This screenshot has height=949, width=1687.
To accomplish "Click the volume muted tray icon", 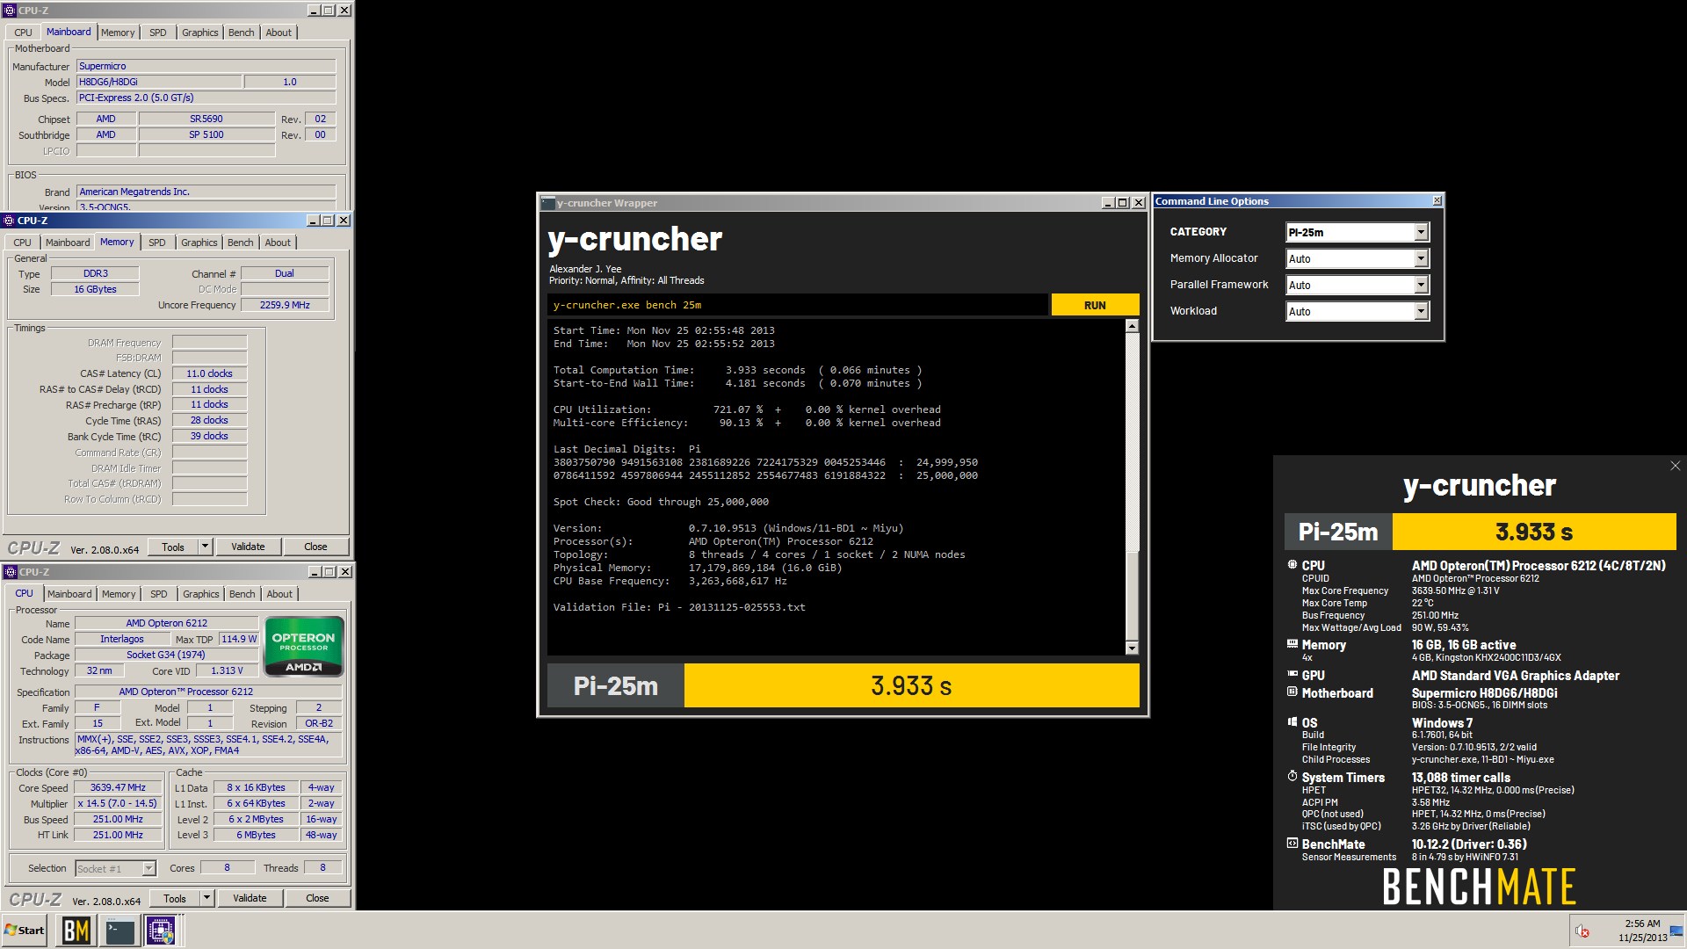I will coord(1582,931).
